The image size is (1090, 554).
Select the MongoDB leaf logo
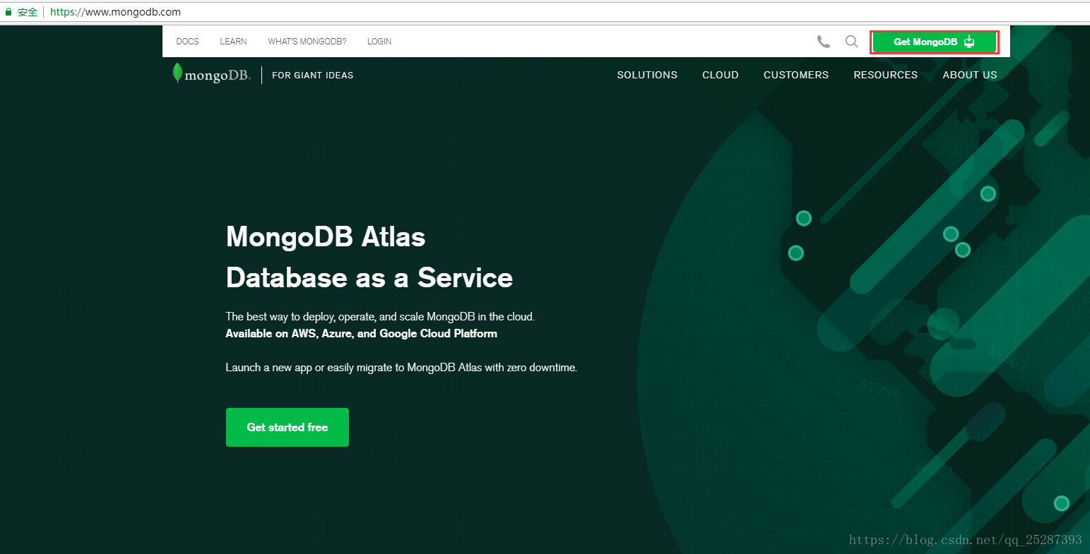[177, 73]
